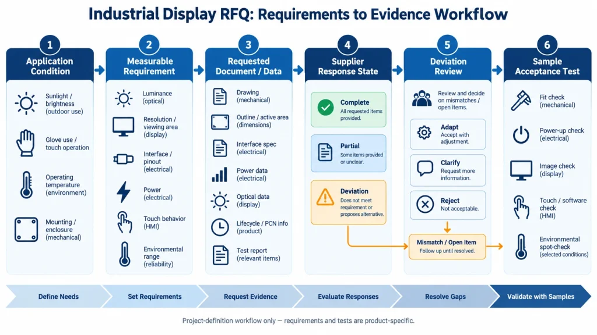Click the thermometer icon beside Environmental spot-check
The width and height of the screenshot is (597, 335).
click(x=521, y=247)
